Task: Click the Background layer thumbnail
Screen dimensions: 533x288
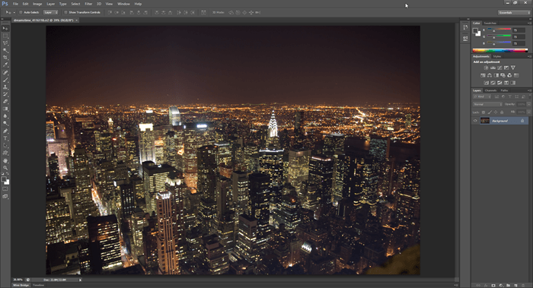Action: (x=485, y=121)
